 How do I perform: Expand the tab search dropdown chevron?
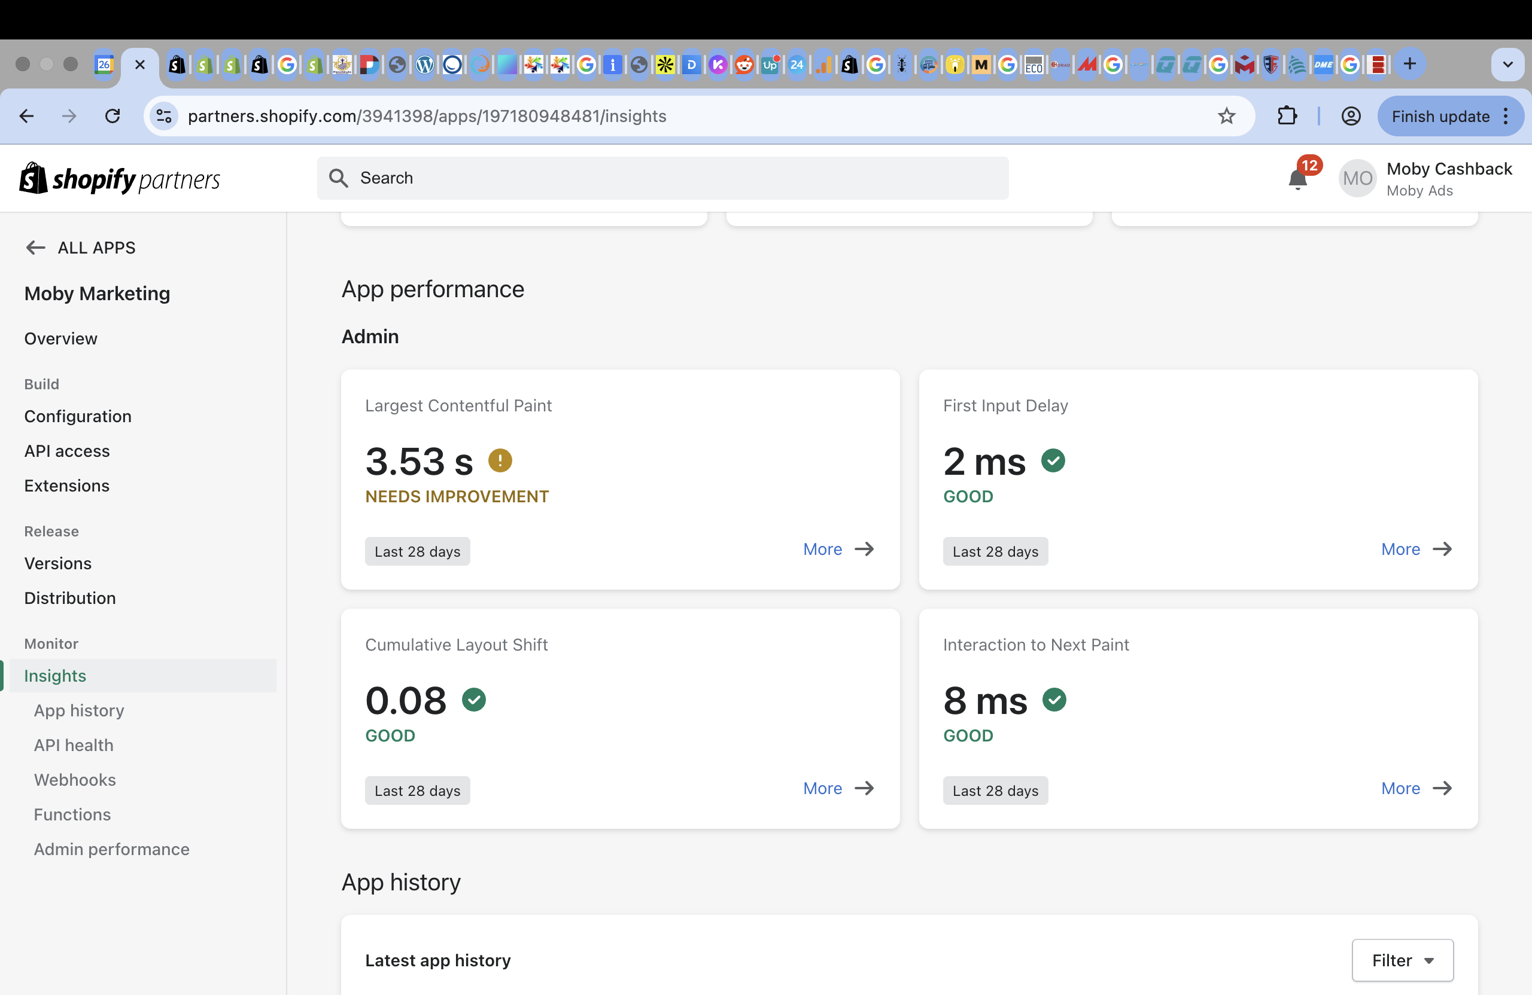pyautogui.click(x=1507, y=65)
